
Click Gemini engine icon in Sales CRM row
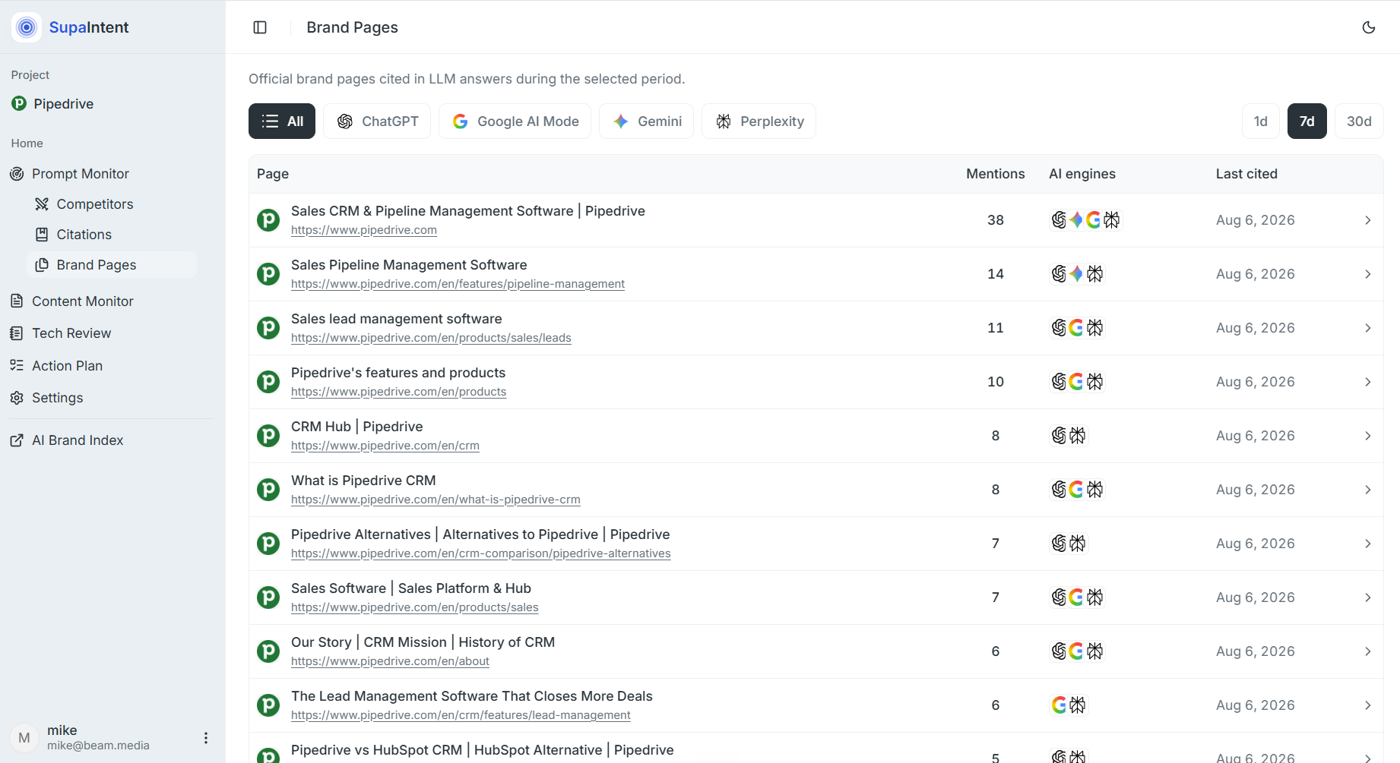pyautogui.click(x=1076, y=220)
